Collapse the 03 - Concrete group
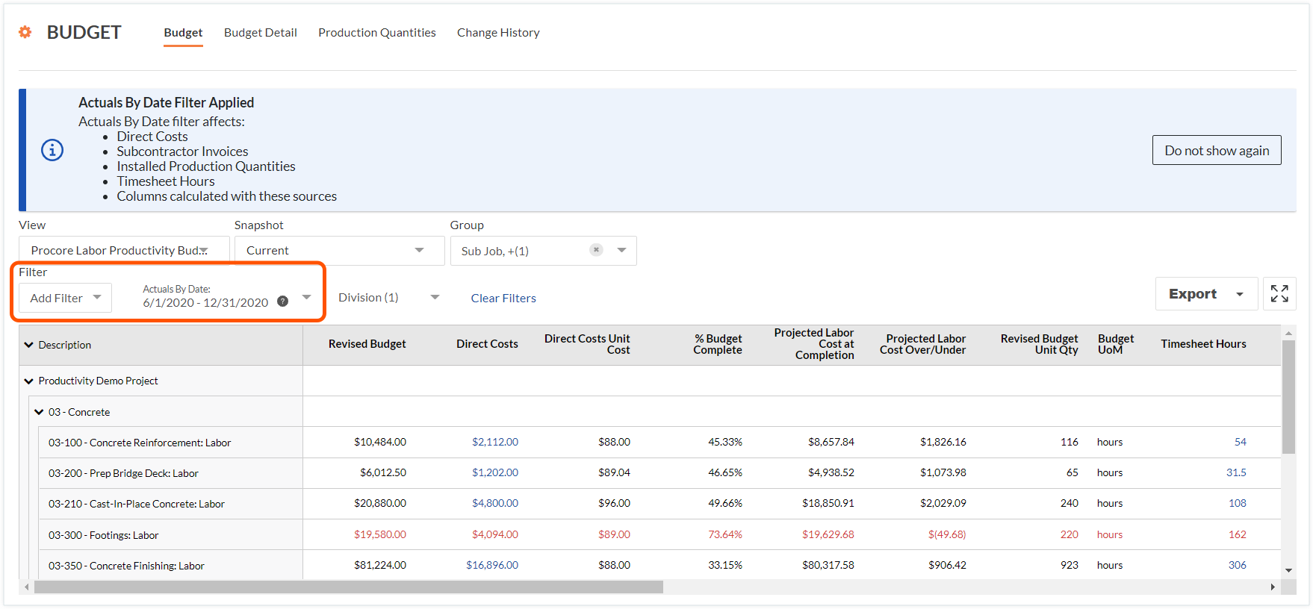1313x609 pixels. point(39,412)
